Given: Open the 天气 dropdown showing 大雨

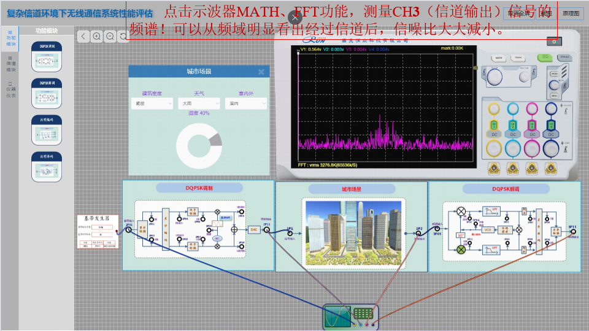Looking at the screenshot, I should coord(199,104).
